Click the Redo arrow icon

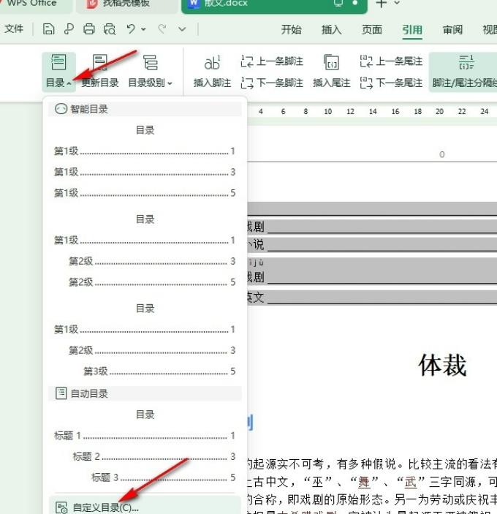[x=162, y=29]
